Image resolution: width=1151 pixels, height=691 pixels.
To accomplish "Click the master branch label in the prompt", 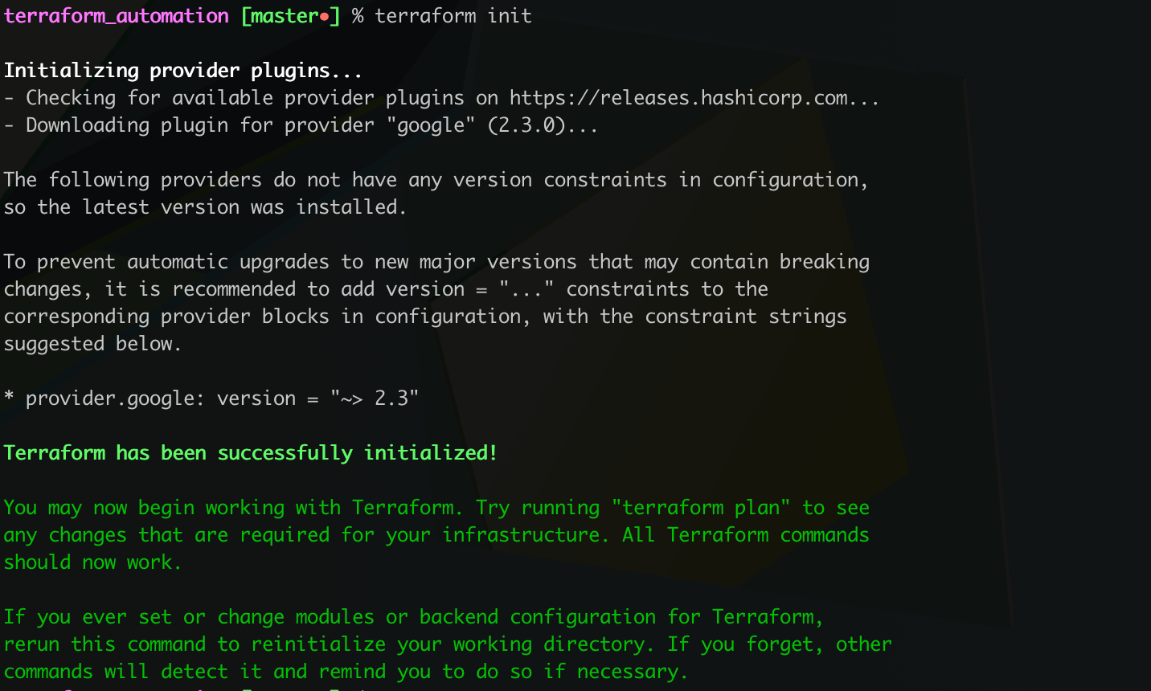I will pyautogui.click(x=285, y=16).
